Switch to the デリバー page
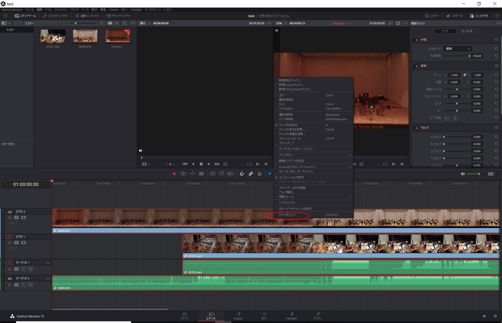502x323 pixels. 318,316
